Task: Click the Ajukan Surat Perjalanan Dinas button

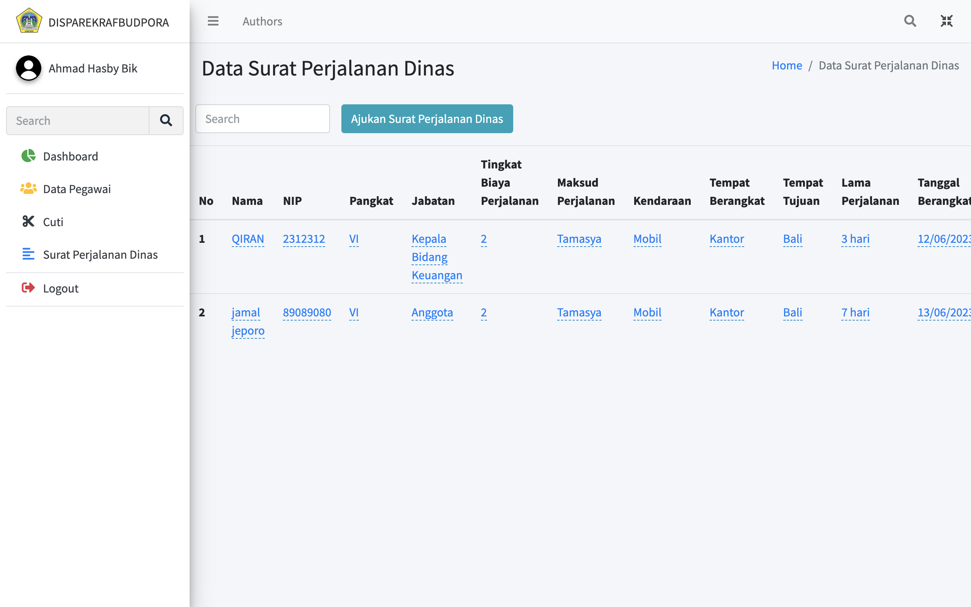Action: pyautogui.click(x=427, y=119)
